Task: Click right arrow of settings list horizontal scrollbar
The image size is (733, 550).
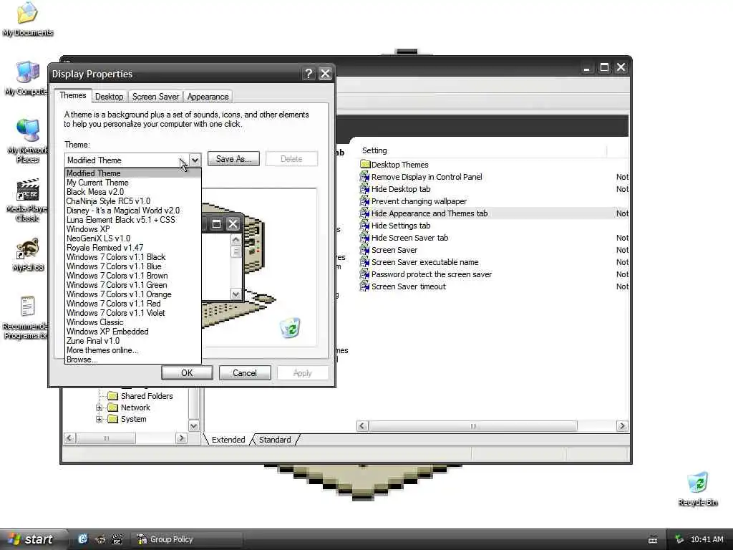Action: click(x=622, y=425)
